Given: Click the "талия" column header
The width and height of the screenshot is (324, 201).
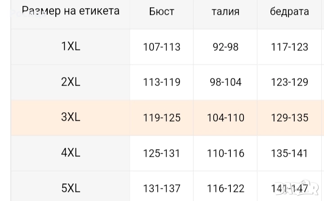Looking at the screenshot, I should [225, 12].
